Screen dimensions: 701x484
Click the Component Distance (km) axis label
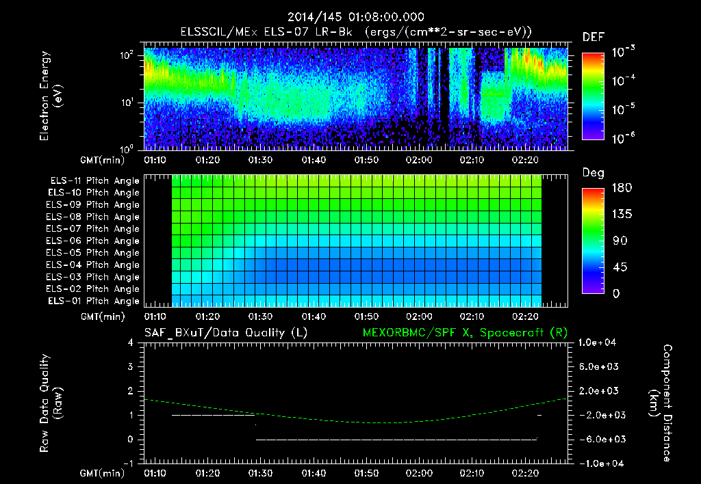tap(661, 403)
